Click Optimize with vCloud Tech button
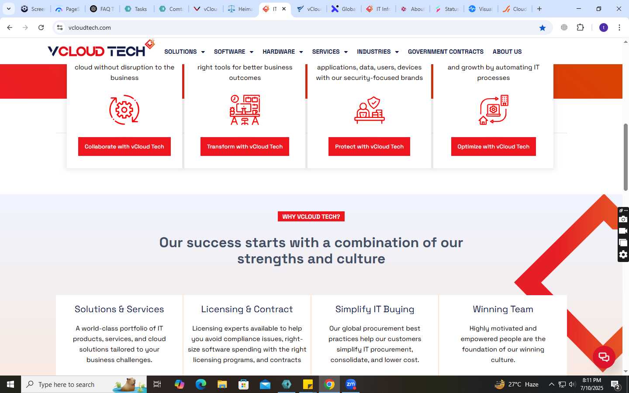629x393 pixels. click(x=494, y=147)
